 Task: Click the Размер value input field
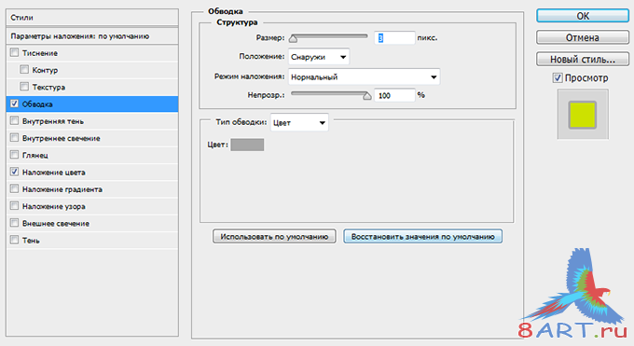tap(394, 37)
